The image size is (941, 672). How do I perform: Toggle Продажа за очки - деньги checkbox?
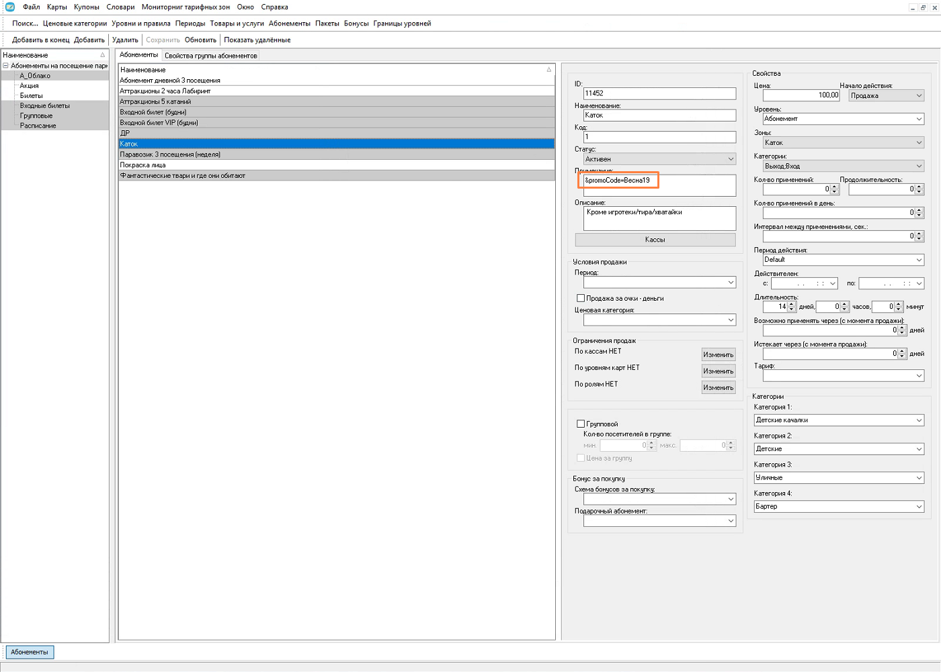581,298
